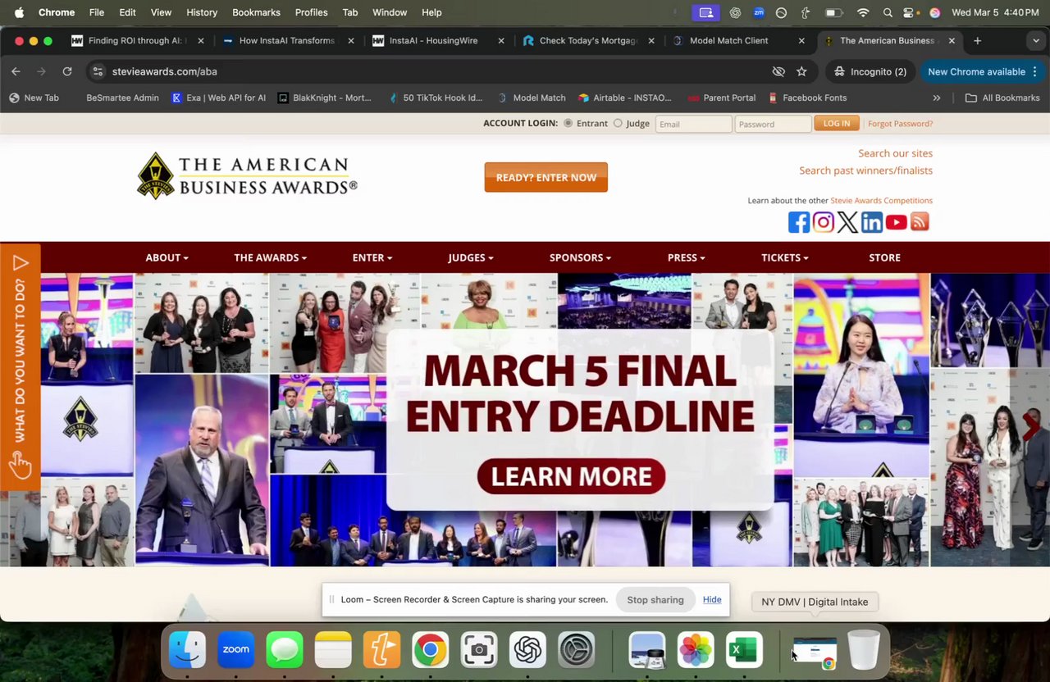Open Control Center in menu bar
This screenshot has height=682, width=1050.
point(909,12)
